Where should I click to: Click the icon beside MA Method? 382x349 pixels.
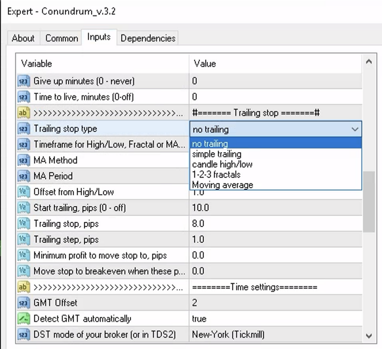pos(24,161)
